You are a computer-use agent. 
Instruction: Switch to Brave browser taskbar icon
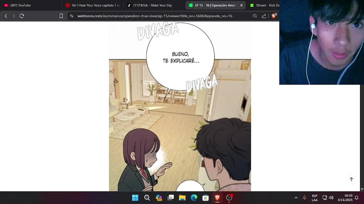[x=217, y=198]
